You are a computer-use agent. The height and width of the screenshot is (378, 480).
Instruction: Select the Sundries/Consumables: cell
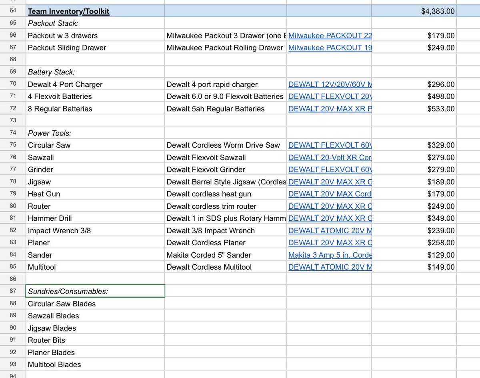(95, 291)
